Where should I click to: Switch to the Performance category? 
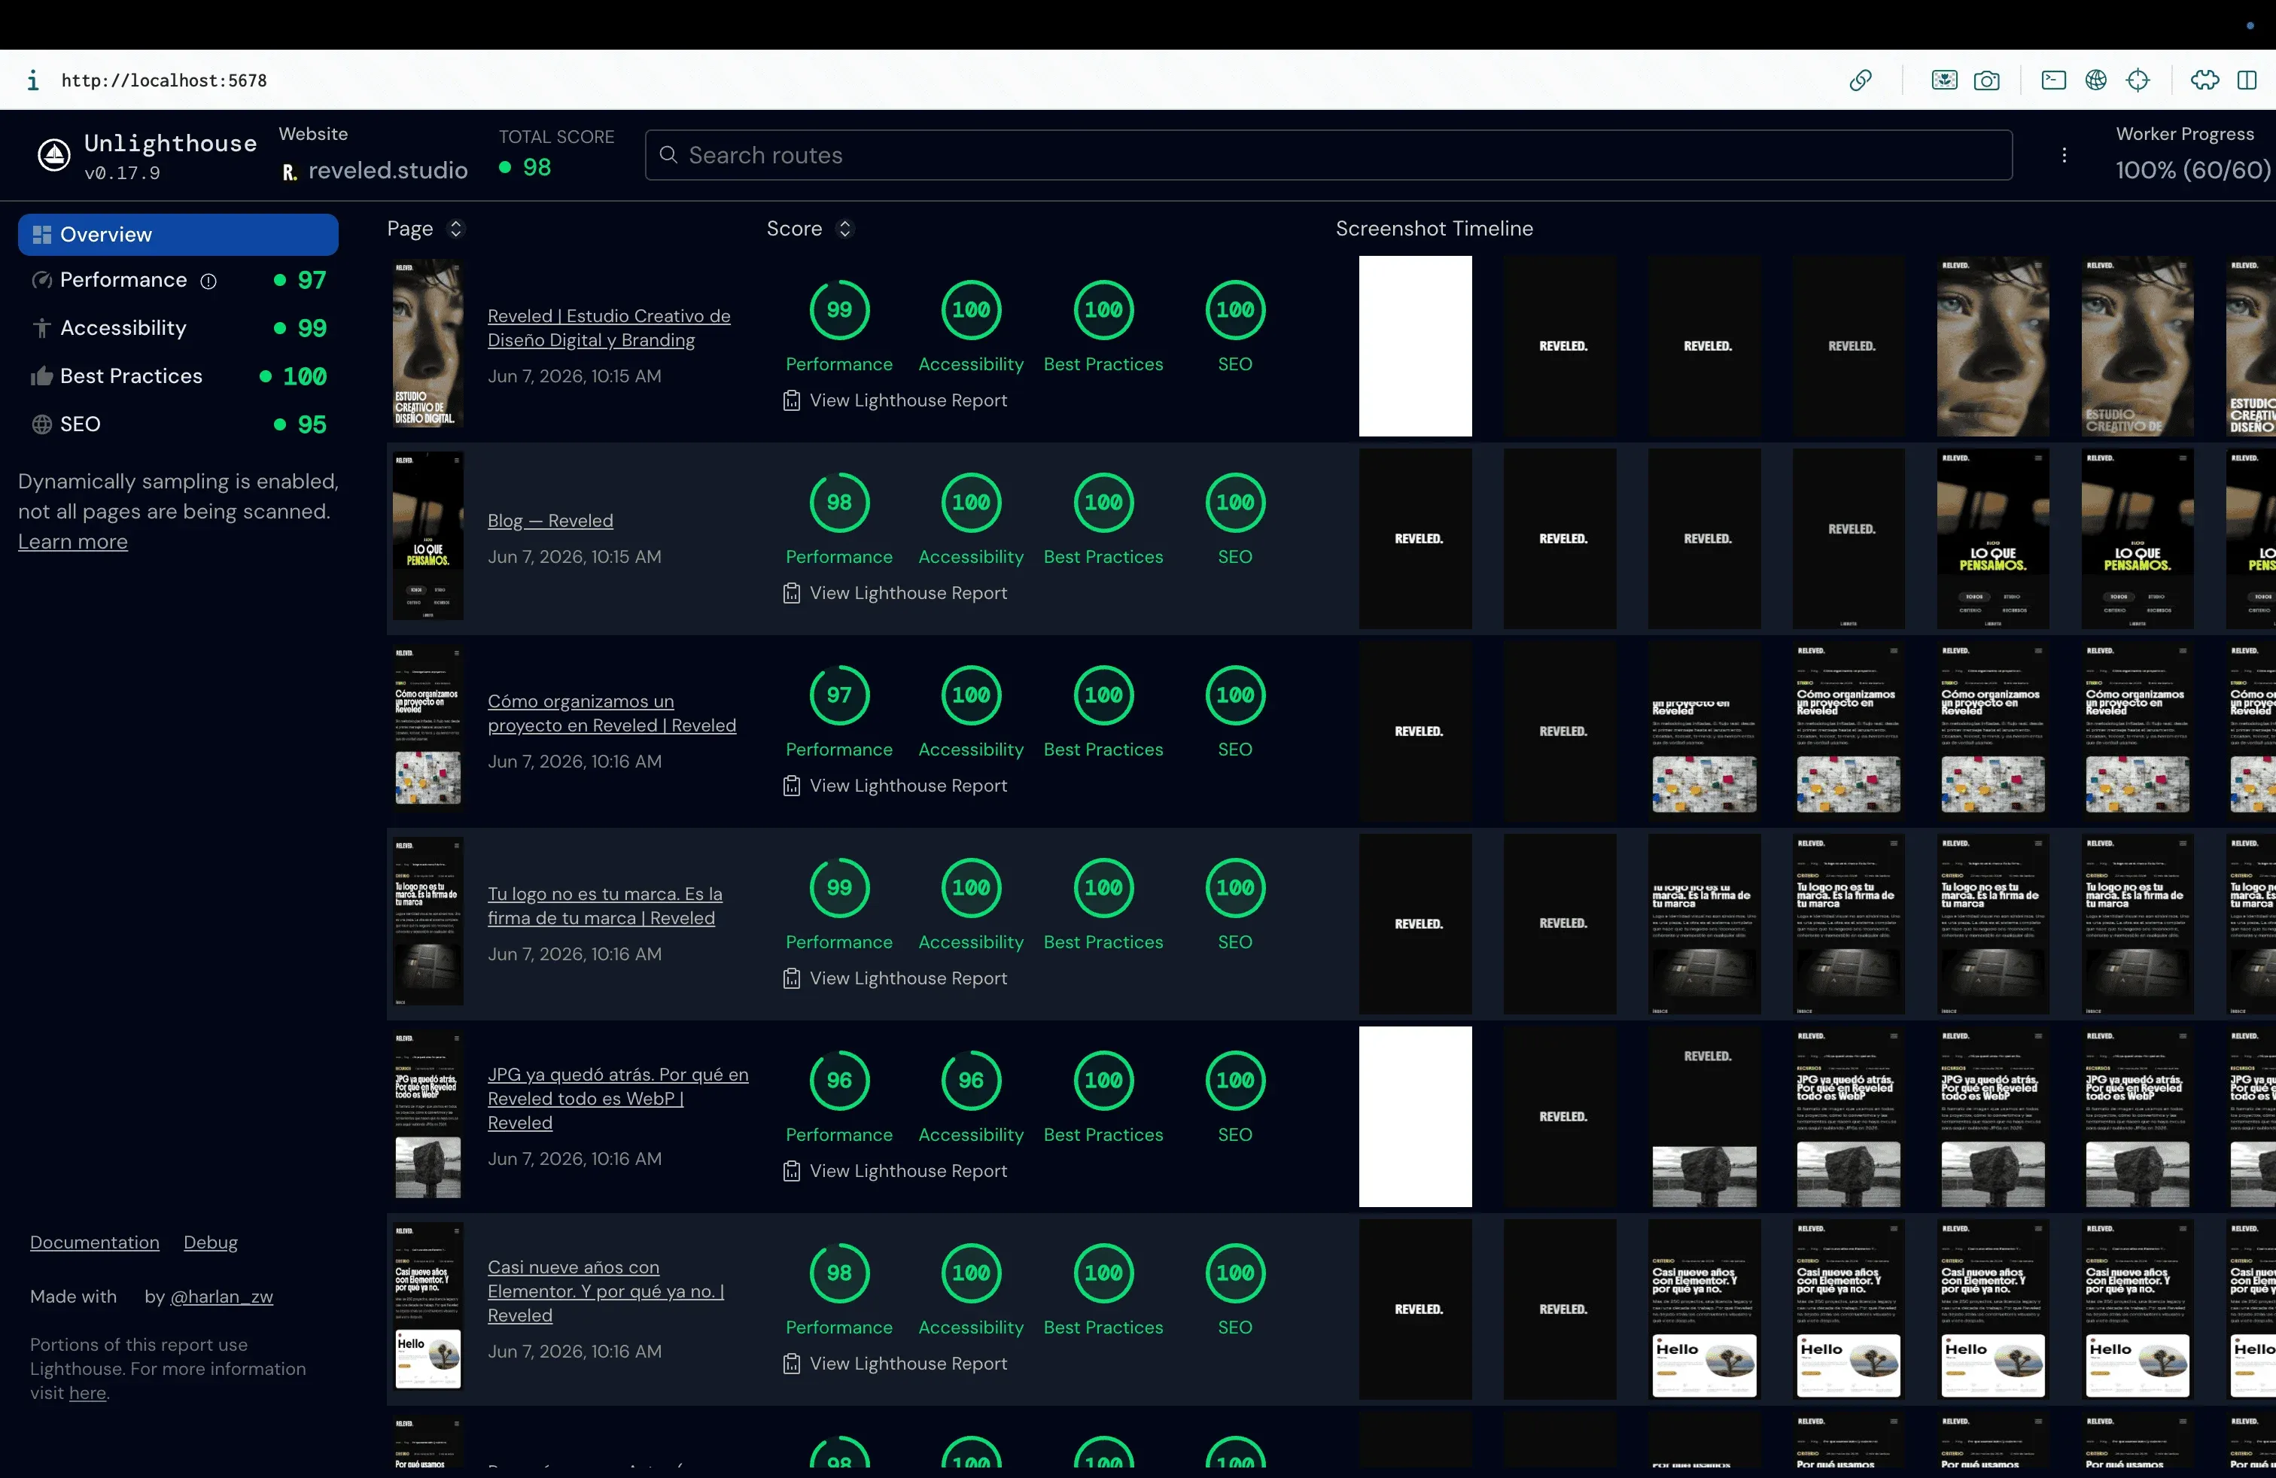click(x=178, y=280)
